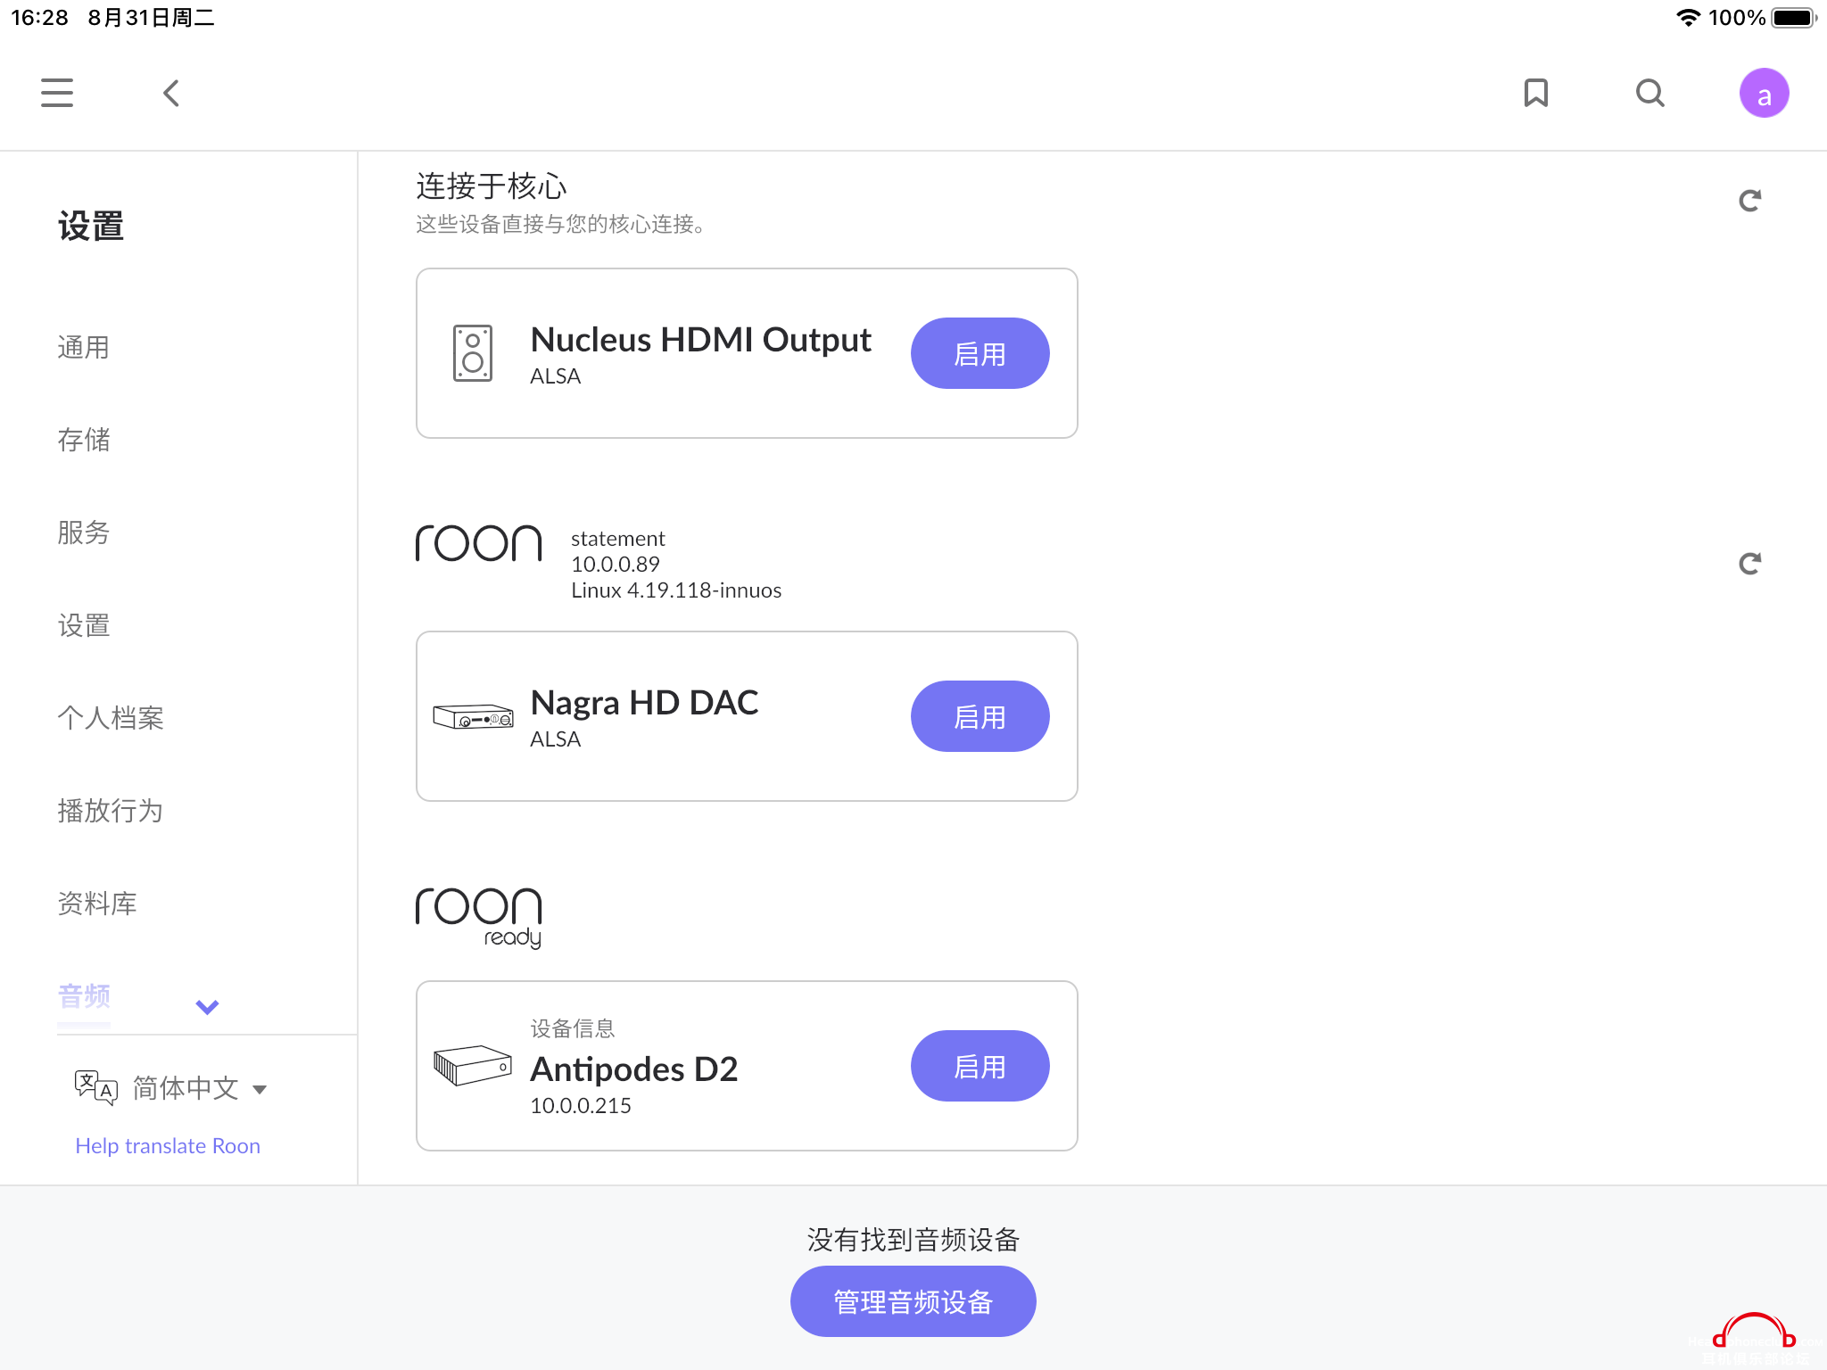Click the Roon logo beside statement

pyautogui.click(x=479, y=543)
